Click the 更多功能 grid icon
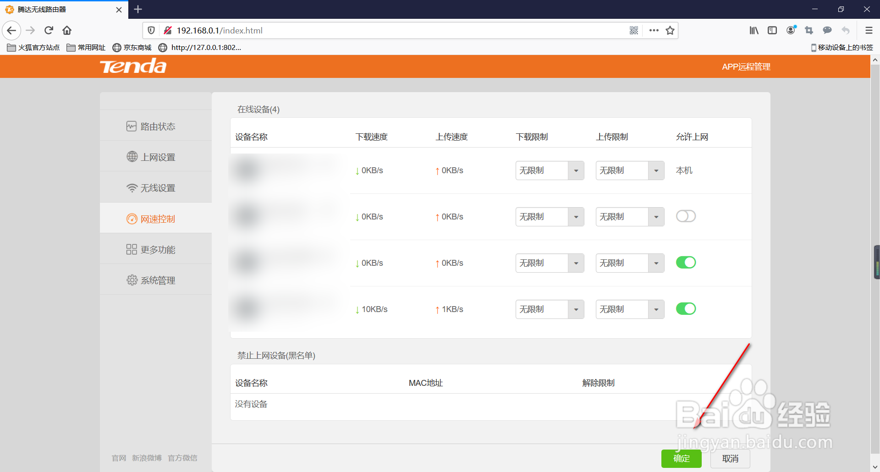 click(x=132, y=249)
